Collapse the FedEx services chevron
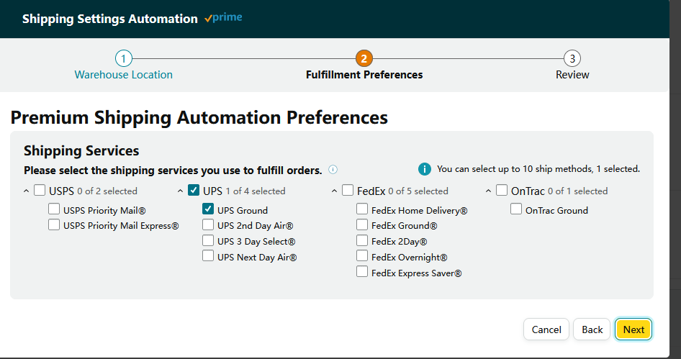 (334, 191)
